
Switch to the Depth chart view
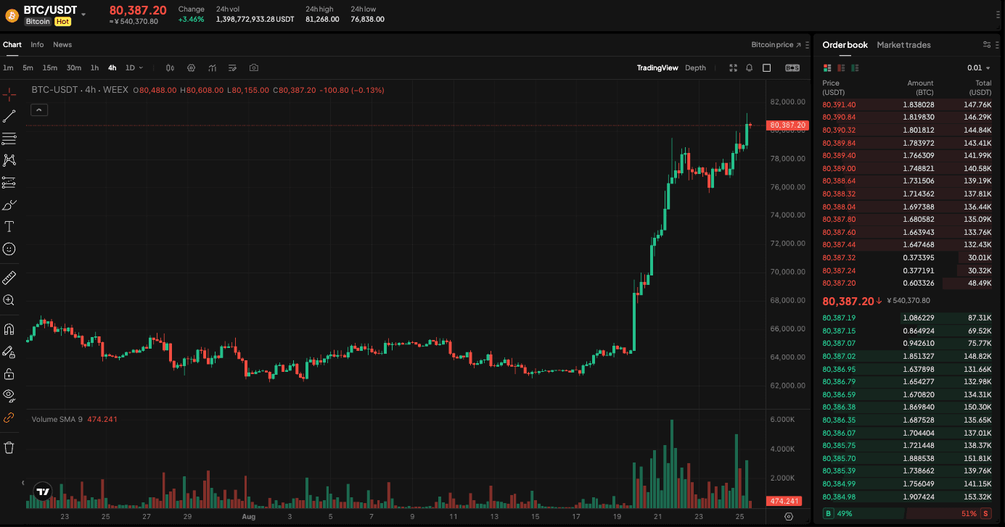click(695, 68)
